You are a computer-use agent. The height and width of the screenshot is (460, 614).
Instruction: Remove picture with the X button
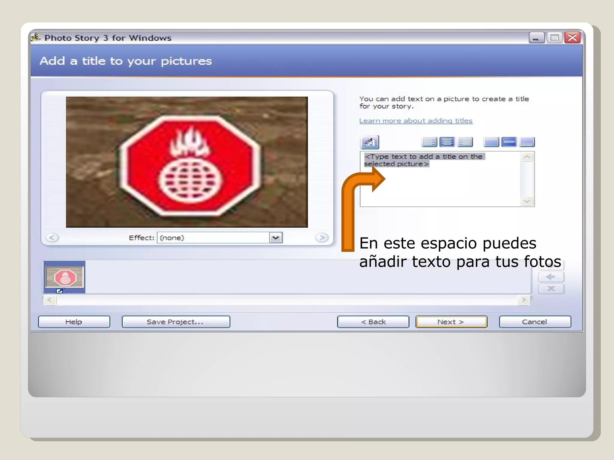click(551, 289)
